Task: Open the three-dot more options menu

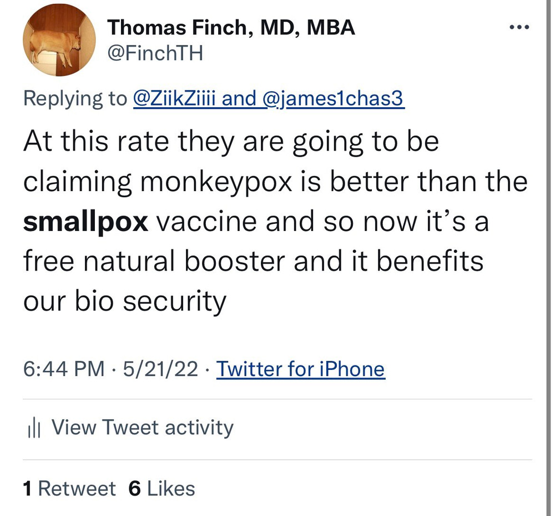Action: [x=521, y=26]
